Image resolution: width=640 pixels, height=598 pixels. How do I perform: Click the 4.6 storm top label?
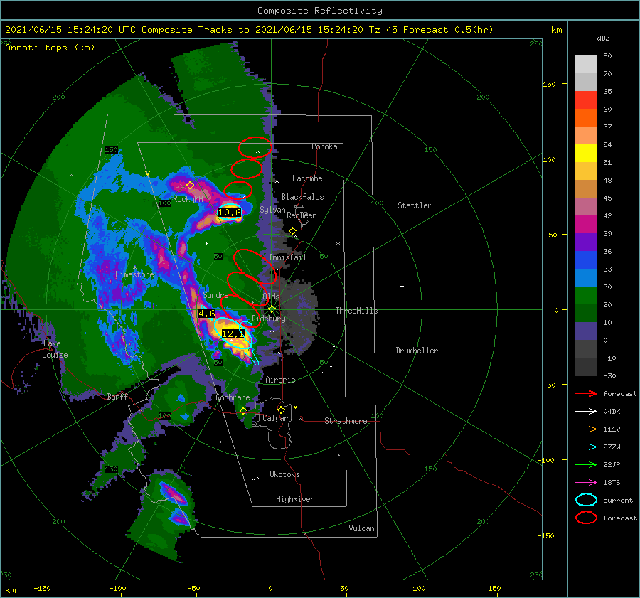206,314
